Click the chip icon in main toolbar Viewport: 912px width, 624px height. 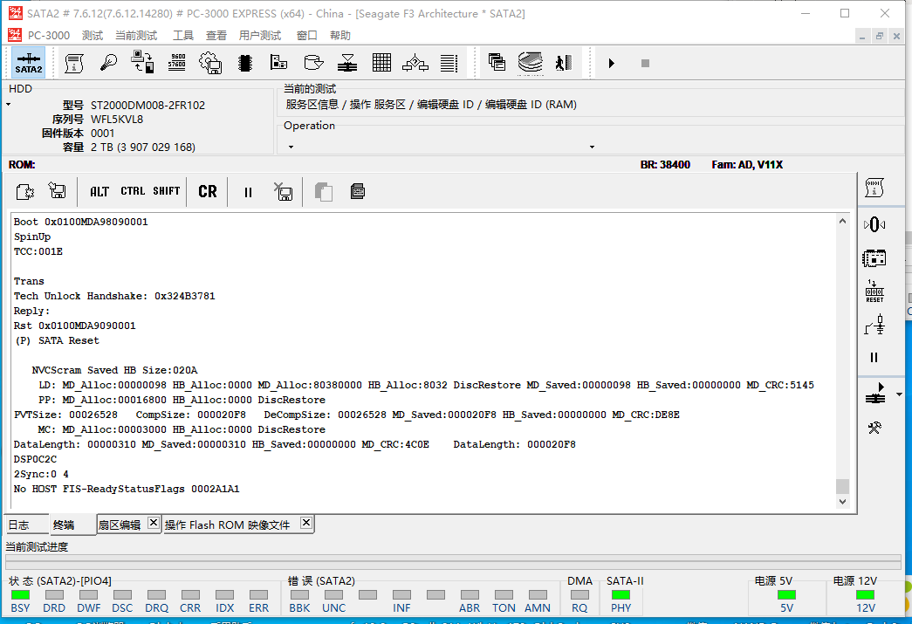(245, 63)
